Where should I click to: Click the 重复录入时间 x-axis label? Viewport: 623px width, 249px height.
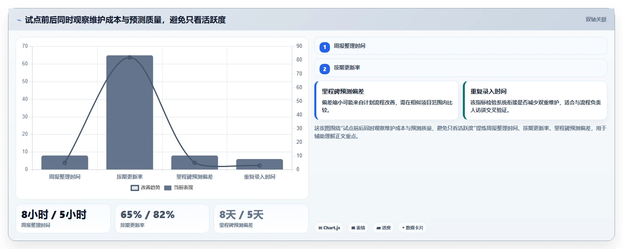click(x=259, y=177)
